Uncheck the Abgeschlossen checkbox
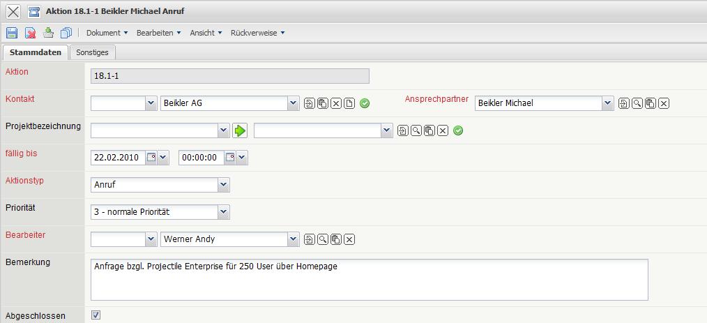This screenshot has width=707, height=323. point(96,315)
